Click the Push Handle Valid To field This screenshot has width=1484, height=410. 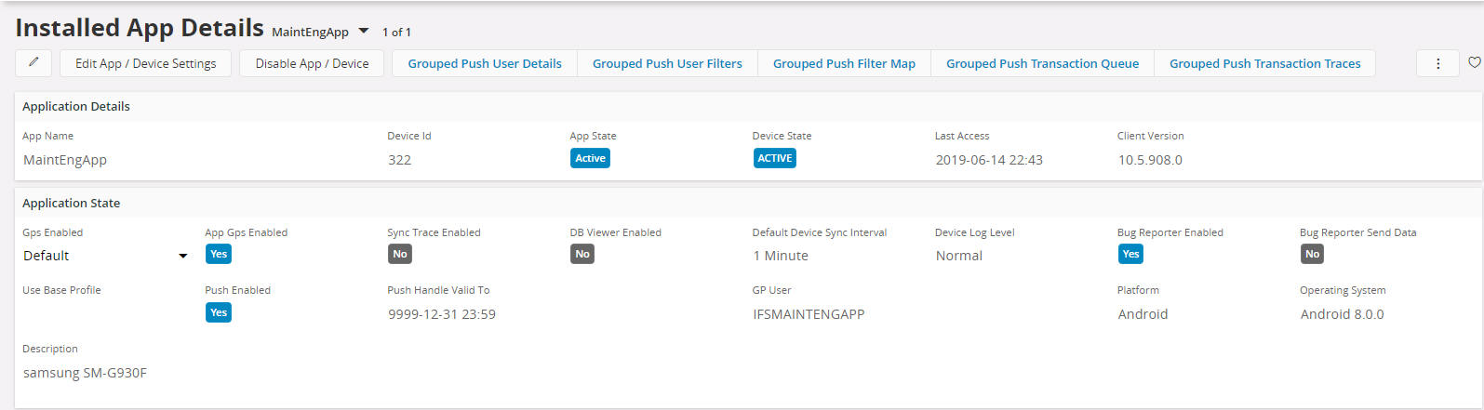[442, 314]
